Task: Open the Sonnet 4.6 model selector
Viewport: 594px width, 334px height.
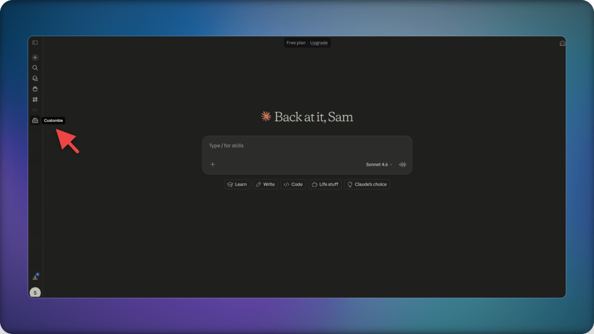Action: pyautogui.click(x=379, y=164)
